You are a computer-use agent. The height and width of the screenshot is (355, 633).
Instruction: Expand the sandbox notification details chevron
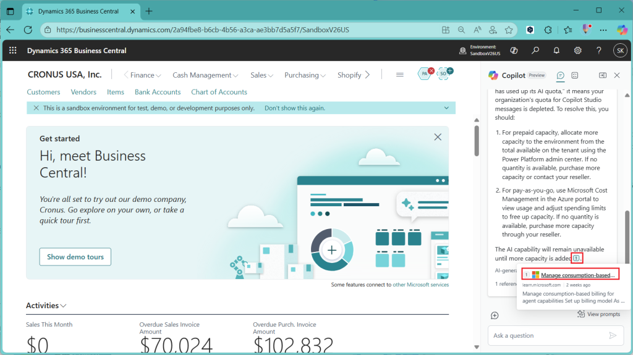(x=446, y=108)
